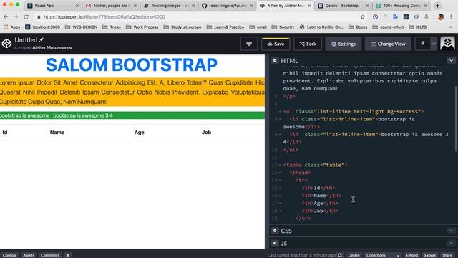Open the Comments panel
458x258 pixels.
[50, 255]
